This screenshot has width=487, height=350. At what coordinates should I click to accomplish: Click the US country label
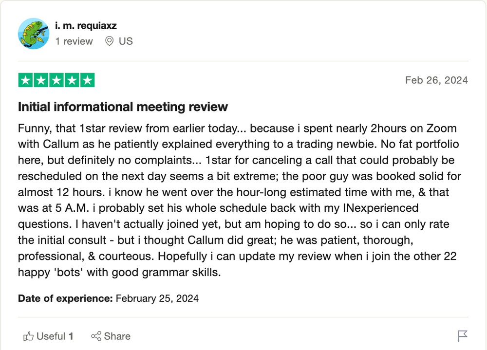pos(126,41)
